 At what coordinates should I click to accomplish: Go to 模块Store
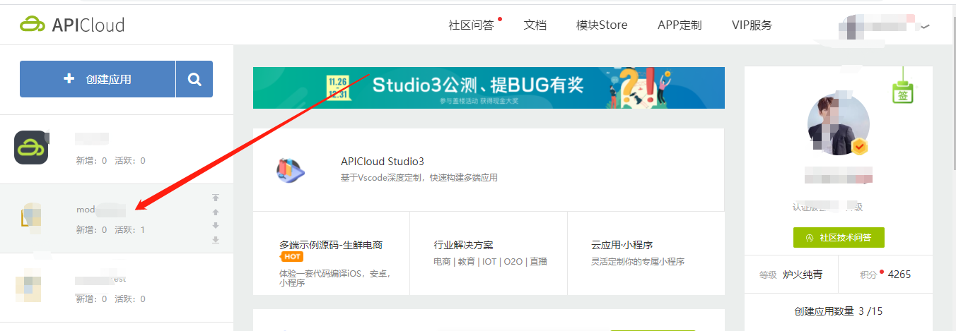(602, 25)
